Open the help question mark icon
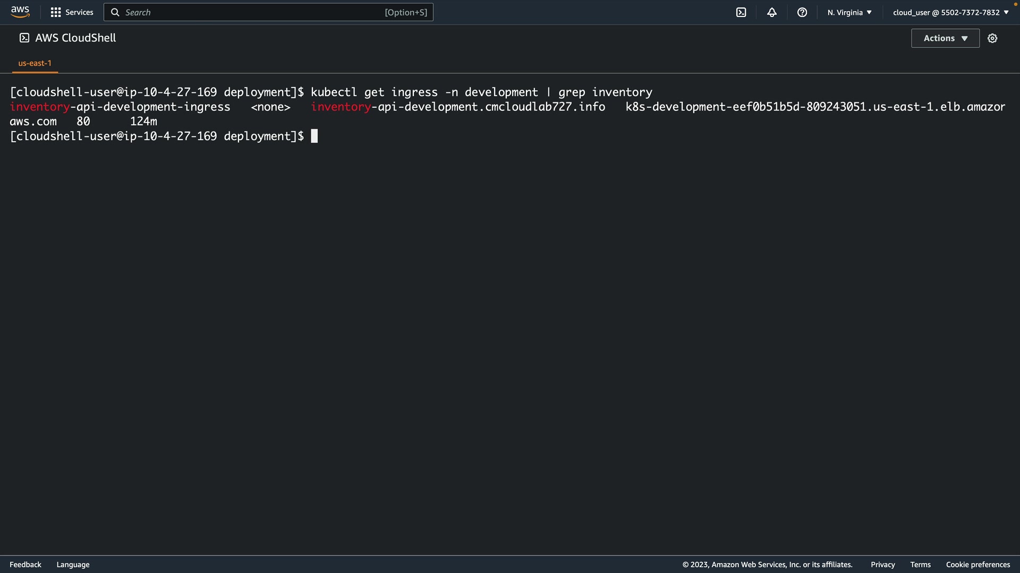The width and height of the screenshot is (1020, 573). [x=802, y=12]
